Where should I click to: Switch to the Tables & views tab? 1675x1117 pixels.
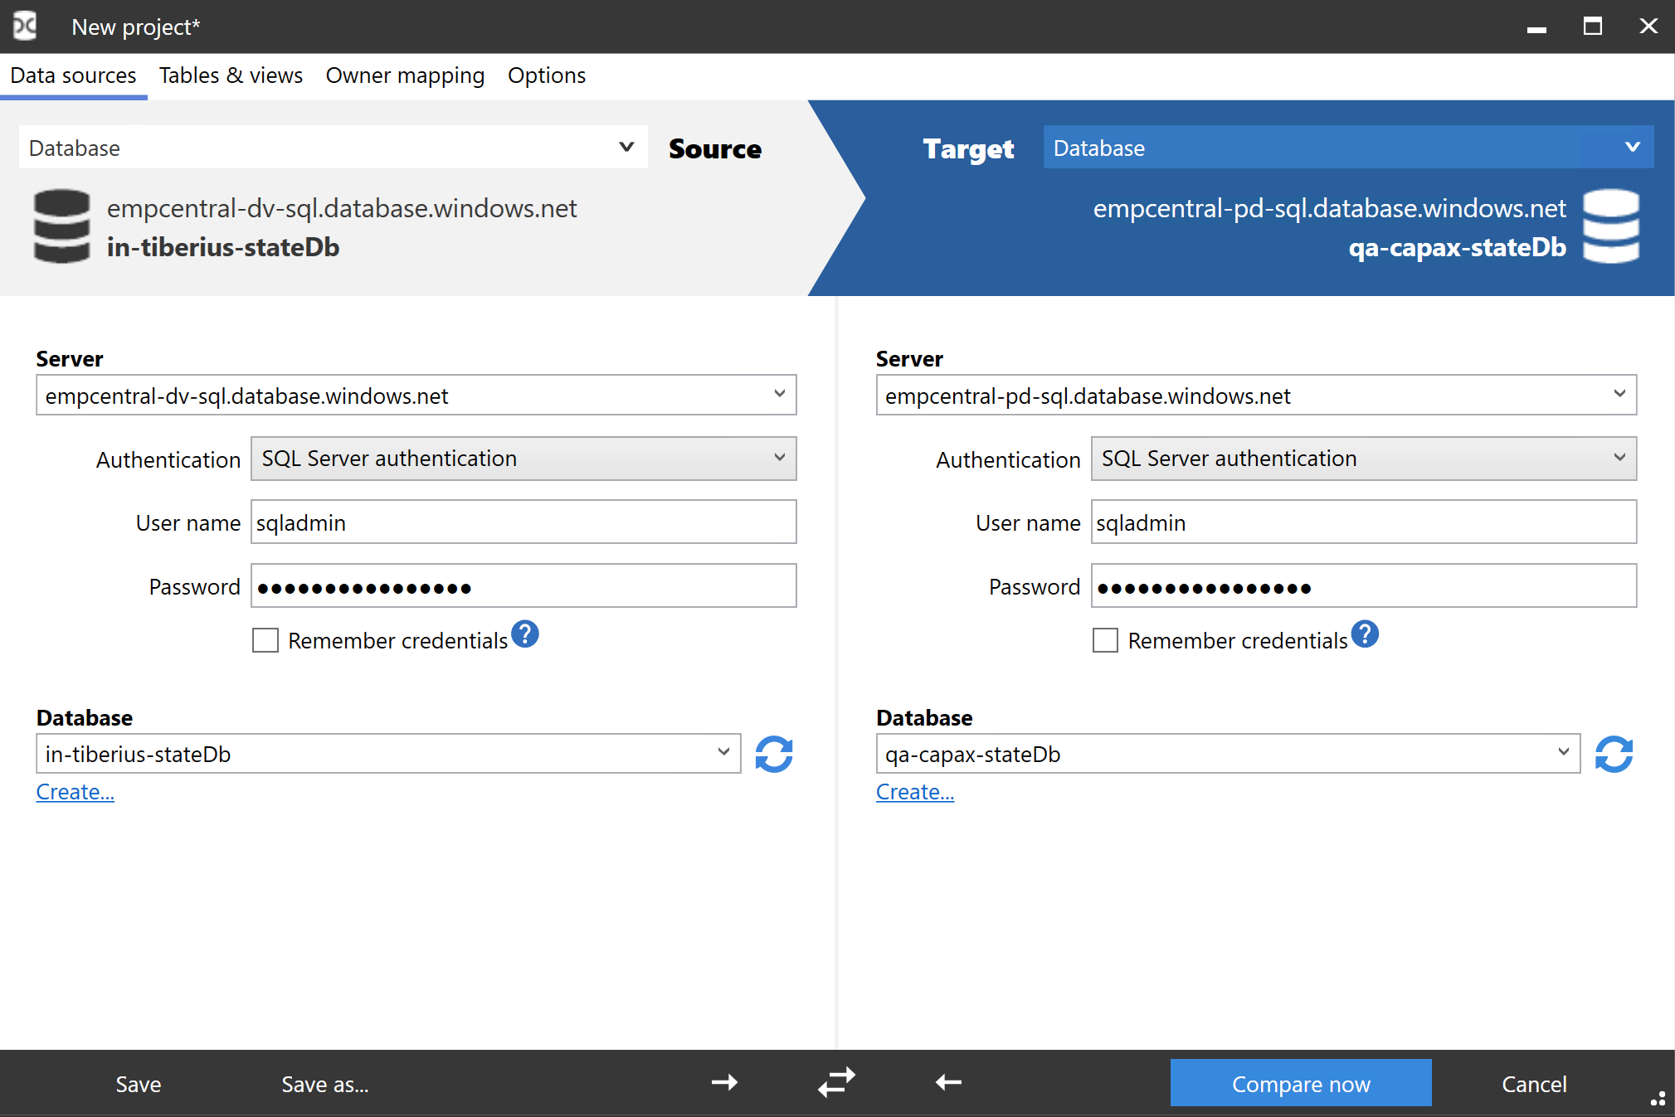tap(231, 75)
